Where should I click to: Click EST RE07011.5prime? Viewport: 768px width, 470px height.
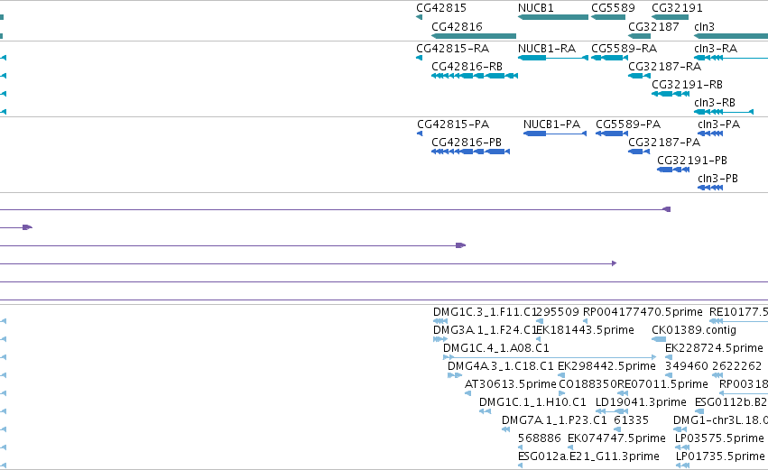point(662,383)
